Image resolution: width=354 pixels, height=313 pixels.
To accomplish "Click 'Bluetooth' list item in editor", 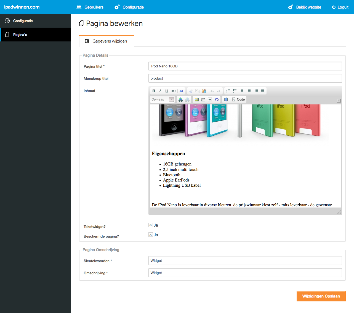I will tap(172, 175).
